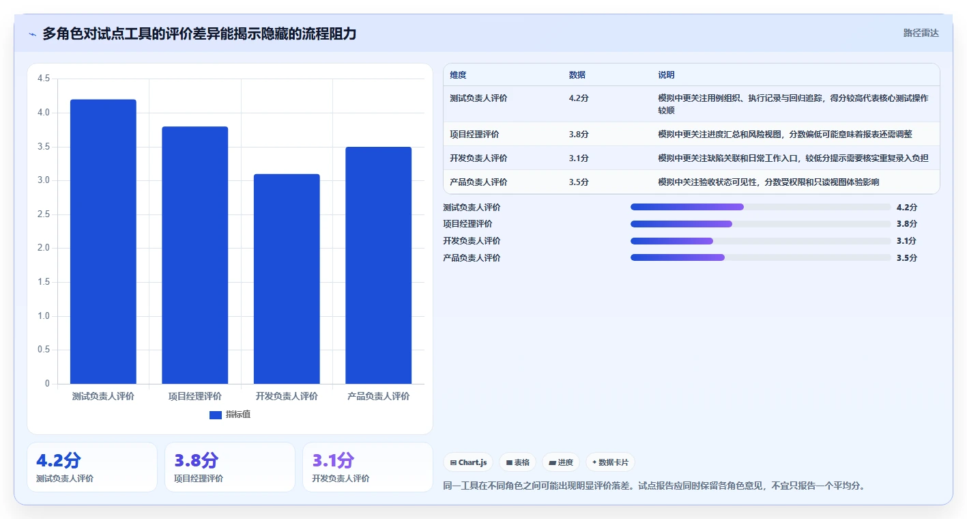Click the 表格 tag chip
This screenshot has height=519, width=967.
click(518, 462)
